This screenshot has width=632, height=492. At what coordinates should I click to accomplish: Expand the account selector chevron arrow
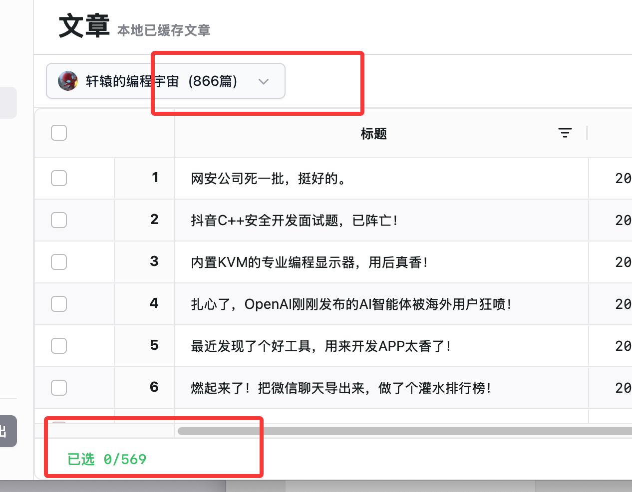point(264,81)
